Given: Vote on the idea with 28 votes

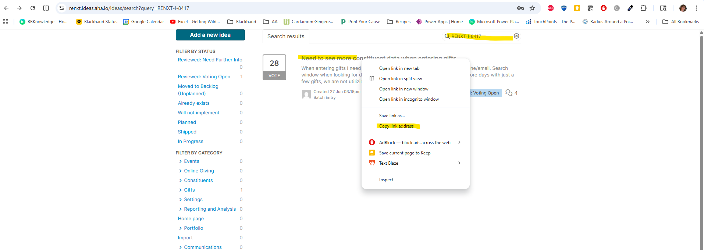Looking at the screenshot, I should tap(274, 76).
